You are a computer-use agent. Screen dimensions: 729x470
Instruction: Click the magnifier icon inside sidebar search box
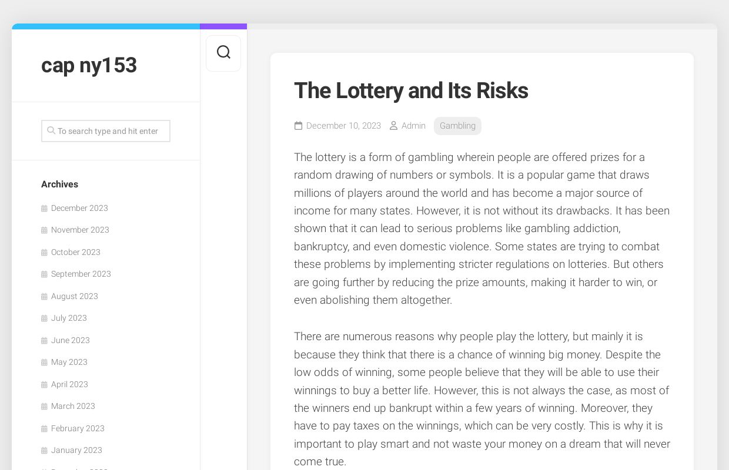(x=51, y=130)
